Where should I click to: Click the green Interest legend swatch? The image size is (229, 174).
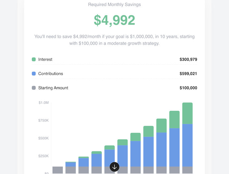point(34,59)
